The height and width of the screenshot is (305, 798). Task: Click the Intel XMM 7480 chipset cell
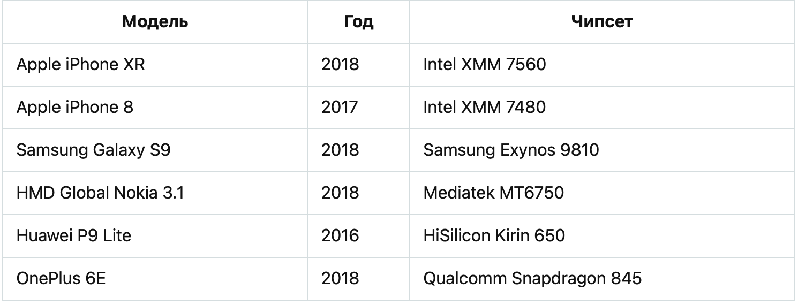pyautogui.click(x=602, y=108)
